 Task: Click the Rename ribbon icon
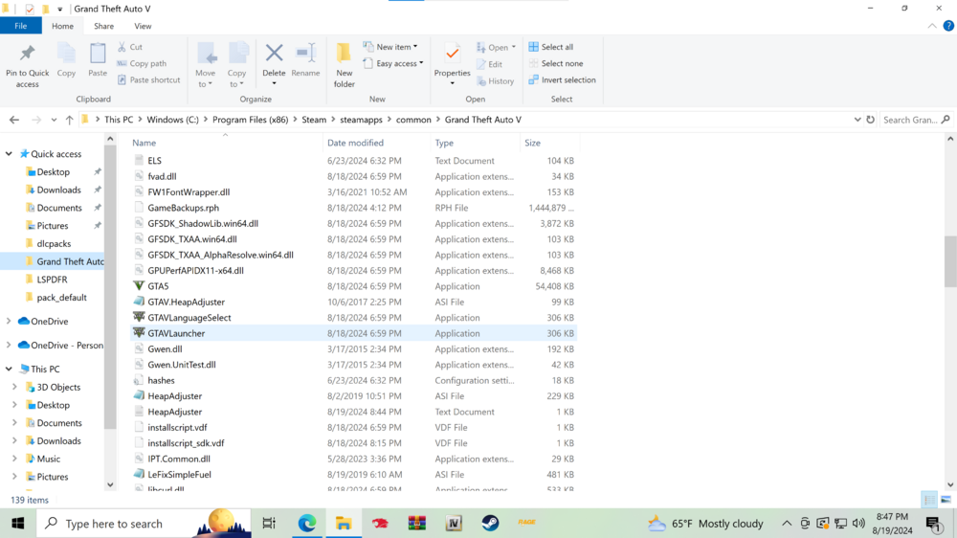click(x=306, y=53)
